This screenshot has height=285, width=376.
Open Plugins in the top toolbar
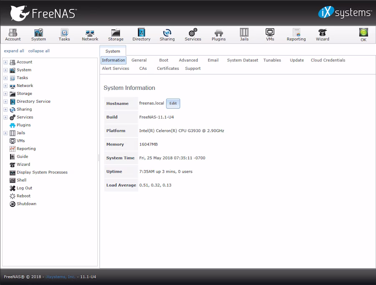coord(218,35)
